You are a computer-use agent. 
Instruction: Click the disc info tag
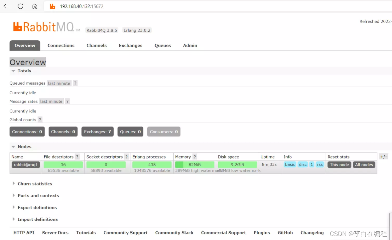pos(303,164)
